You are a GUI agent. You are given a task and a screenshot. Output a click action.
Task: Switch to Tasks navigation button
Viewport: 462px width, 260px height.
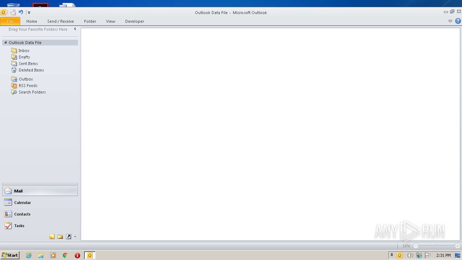pos(40,226)
